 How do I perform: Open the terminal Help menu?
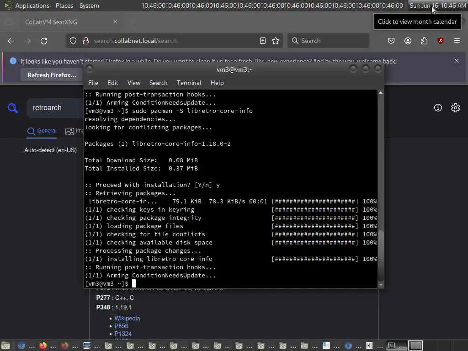pos(217,83)
